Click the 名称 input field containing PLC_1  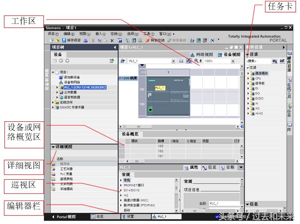[224, 203]
